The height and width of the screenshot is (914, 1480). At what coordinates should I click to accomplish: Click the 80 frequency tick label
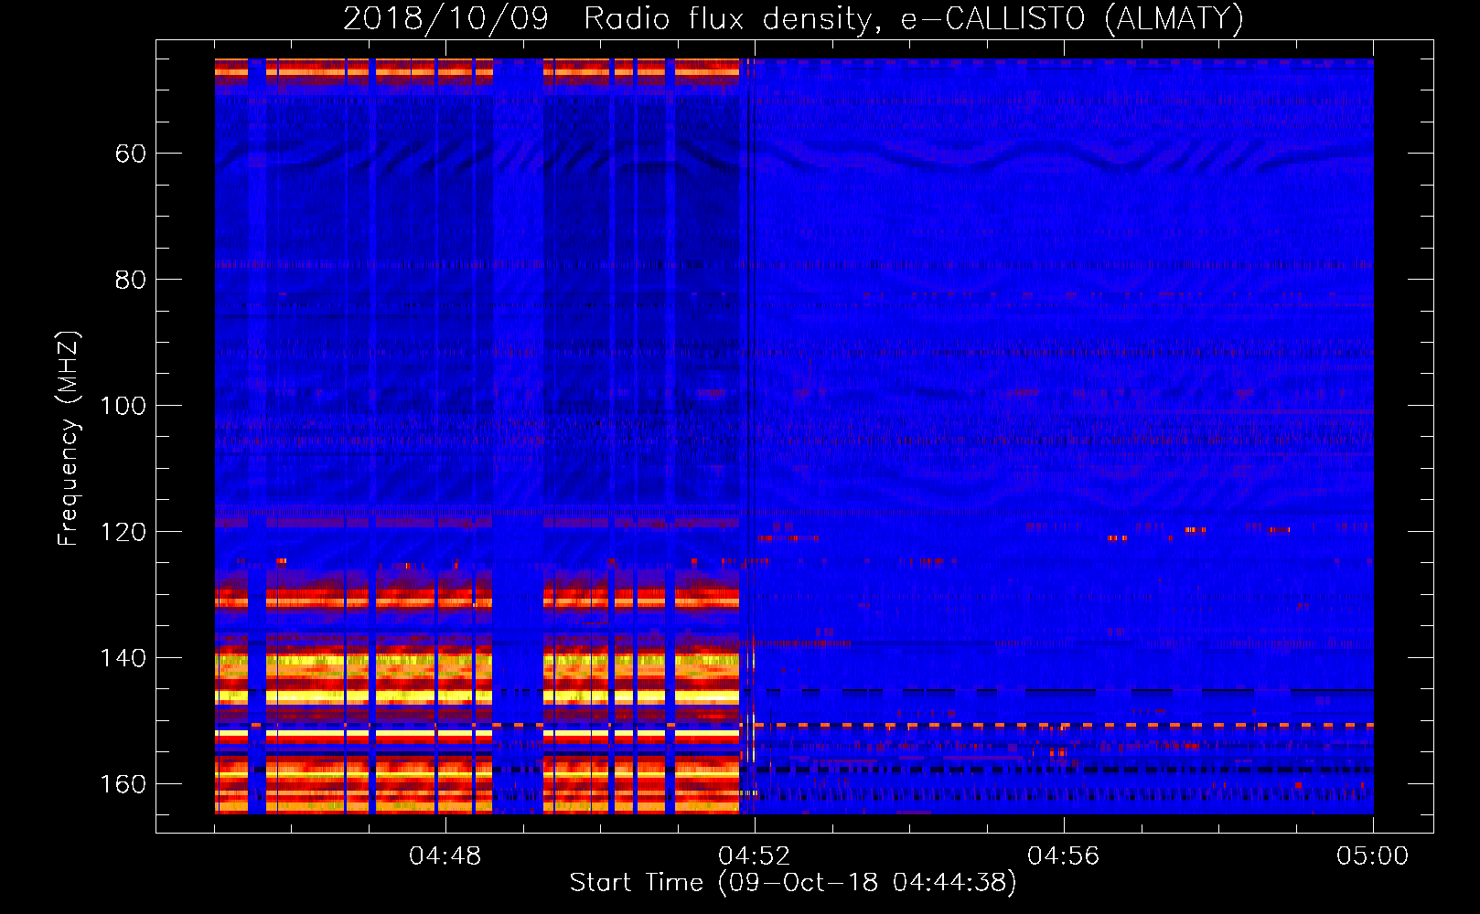point(131,280)
